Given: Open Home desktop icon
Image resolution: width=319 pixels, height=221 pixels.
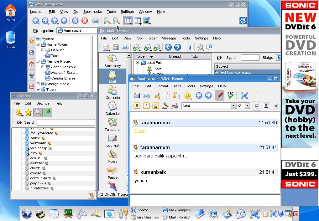Looking at the screenshot, I should [11, 13].
